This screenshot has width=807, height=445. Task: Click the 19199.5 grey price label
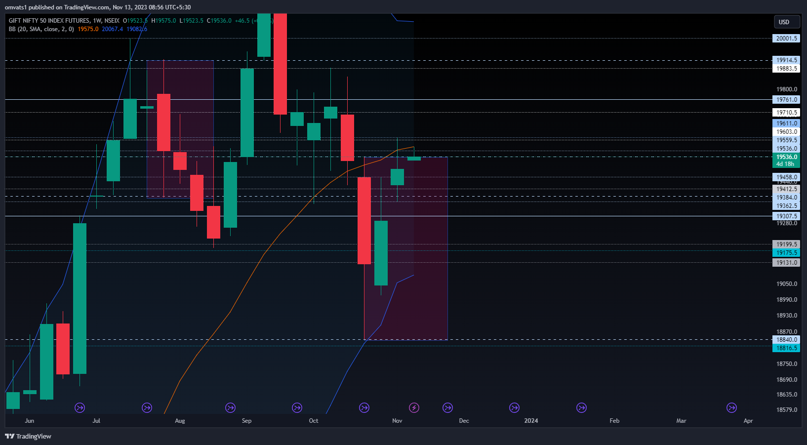click(786, 244)
